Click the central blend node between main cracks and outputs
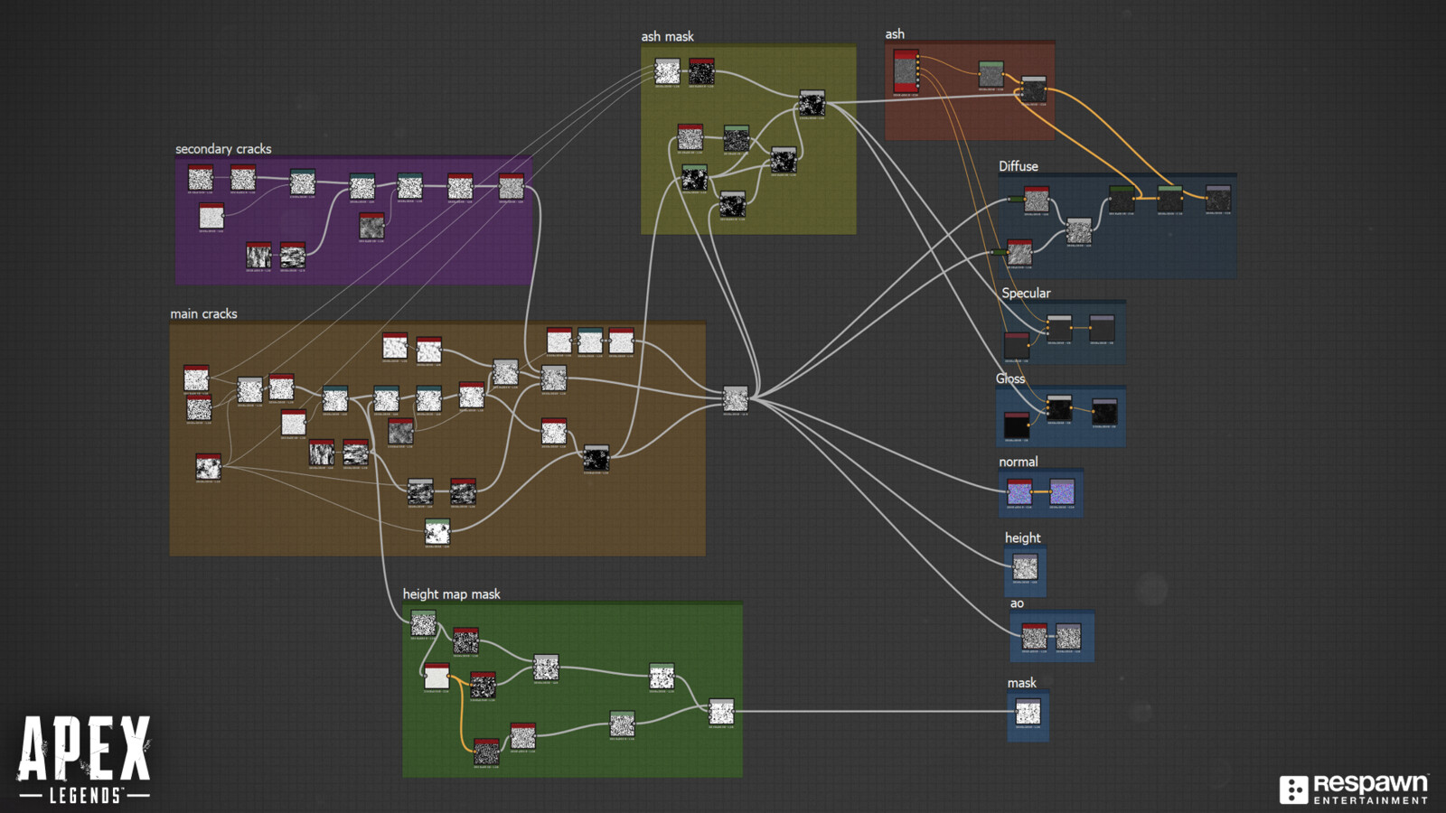 [x=734, y=397]
